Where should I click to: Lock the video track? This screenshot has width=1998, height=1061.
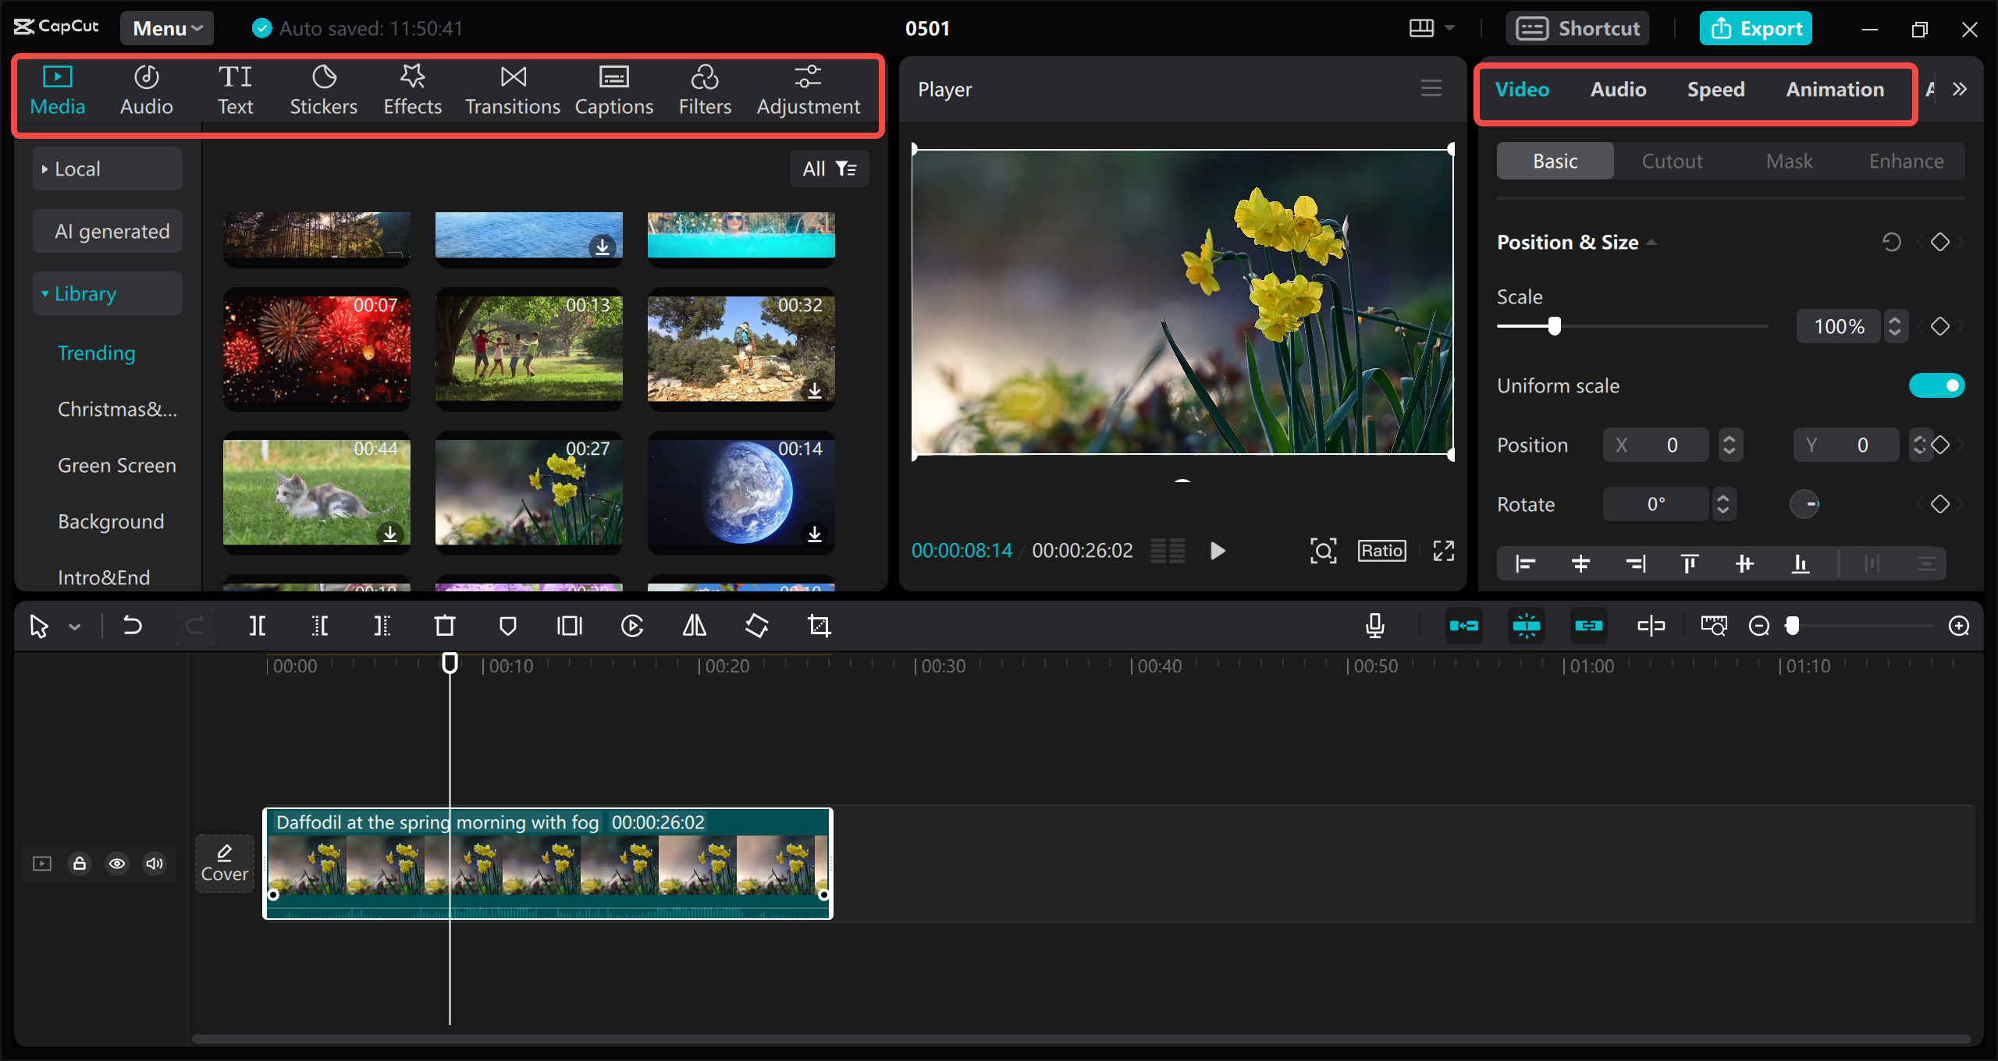[x=80, y=864]
